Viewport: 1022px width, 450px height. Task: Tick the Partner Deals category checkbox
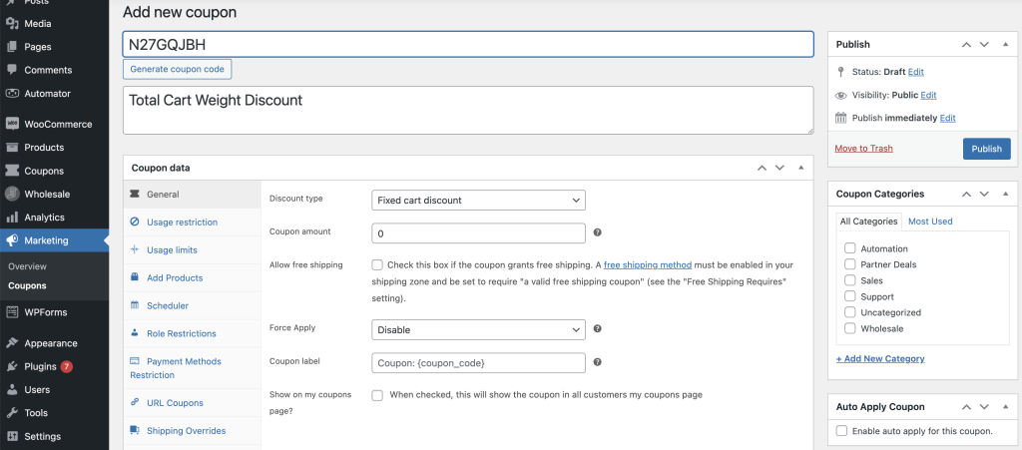(x=850, y=263)
